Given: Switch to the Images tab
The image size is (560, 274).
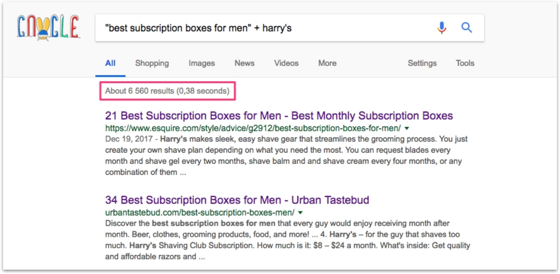Looking at the screenshot, I should 201,63.
